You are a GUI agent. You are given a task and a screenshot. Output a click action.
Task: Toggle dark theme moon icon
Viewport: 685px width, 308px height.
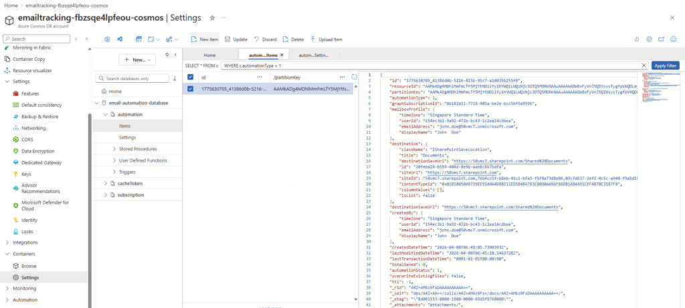click(x=637, y=39)
